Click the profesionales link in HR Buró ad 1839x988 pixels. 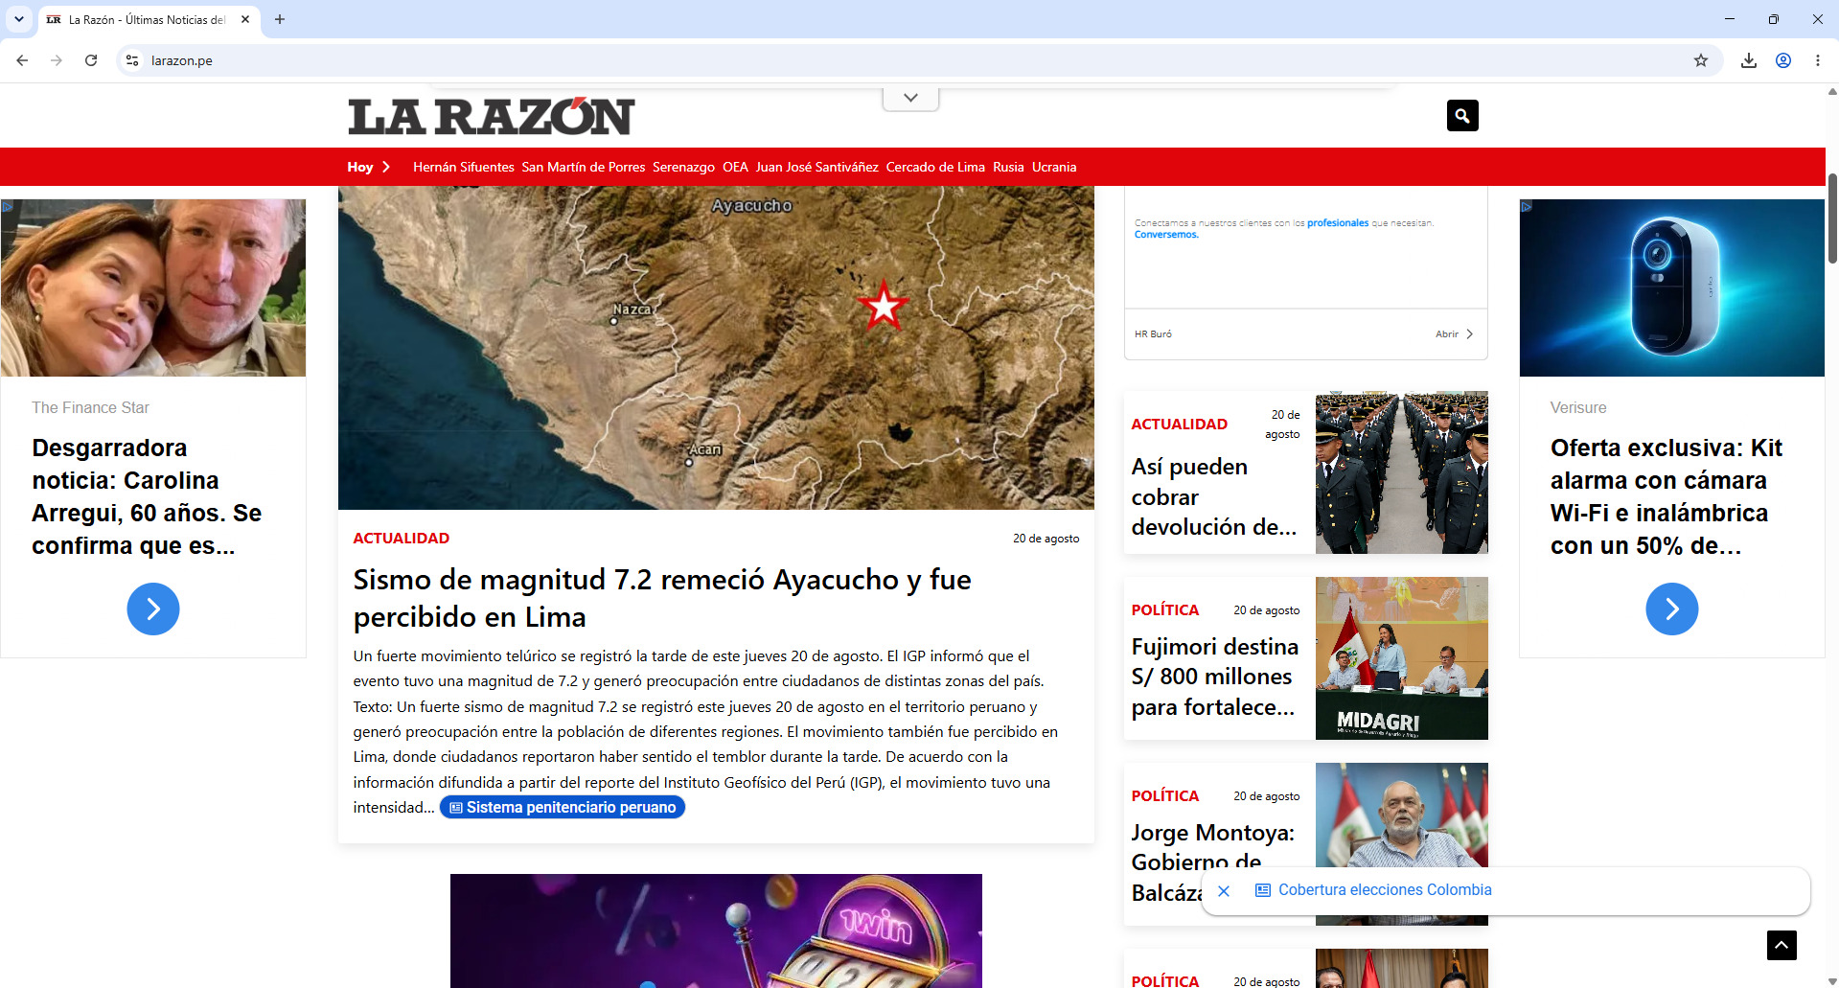click(1338, 223)
